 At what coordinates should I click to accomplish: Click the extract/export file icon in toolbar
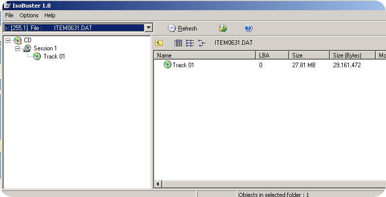[x=223, y=28]
